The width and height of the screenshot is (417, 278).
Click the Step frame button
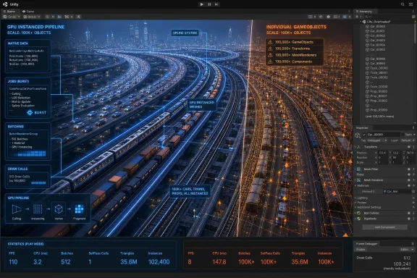coord(216,4)
